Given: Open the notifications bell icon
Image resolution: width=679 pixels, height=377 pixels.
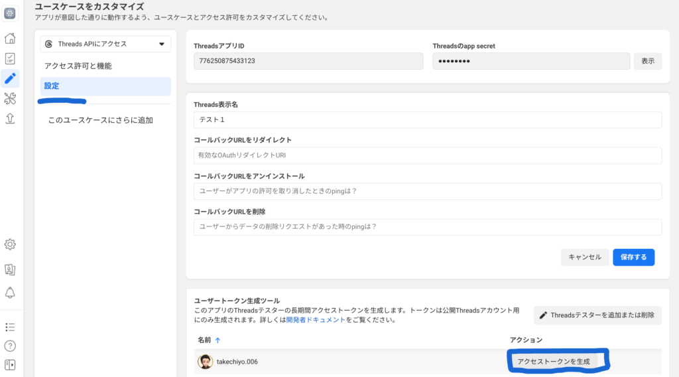Looking at the screenshot, I should pyautogui.click(x=10, y=293).
